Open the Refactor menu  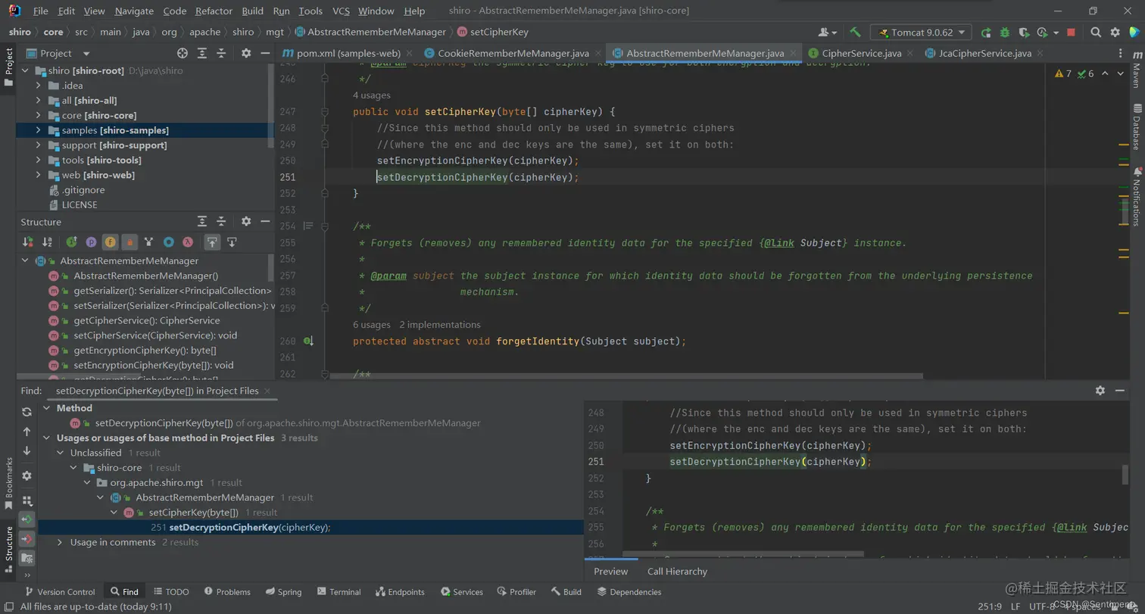(214, 11)
